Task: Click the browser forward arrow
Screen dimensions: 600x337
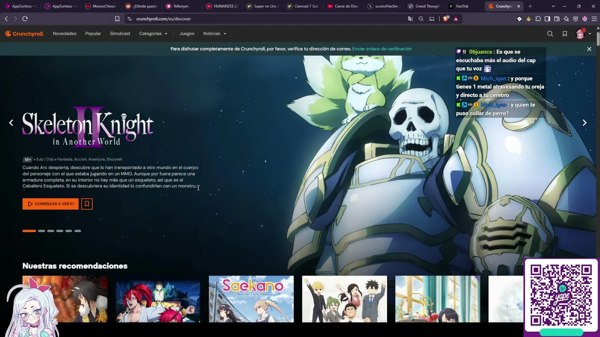Action: coord(15,19)
